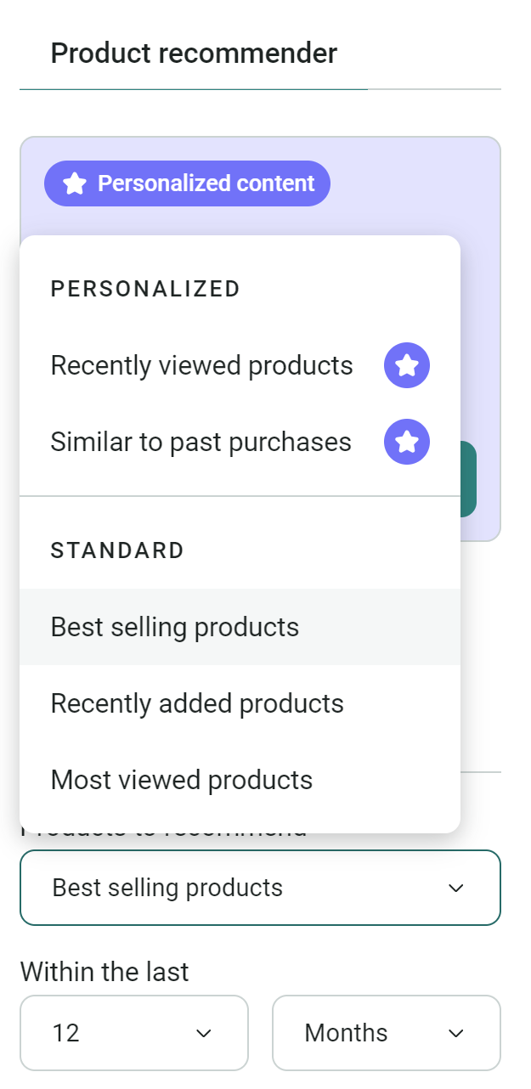Click the Personalized content label
The image size is (531, 1089).
tap(209, 183)
